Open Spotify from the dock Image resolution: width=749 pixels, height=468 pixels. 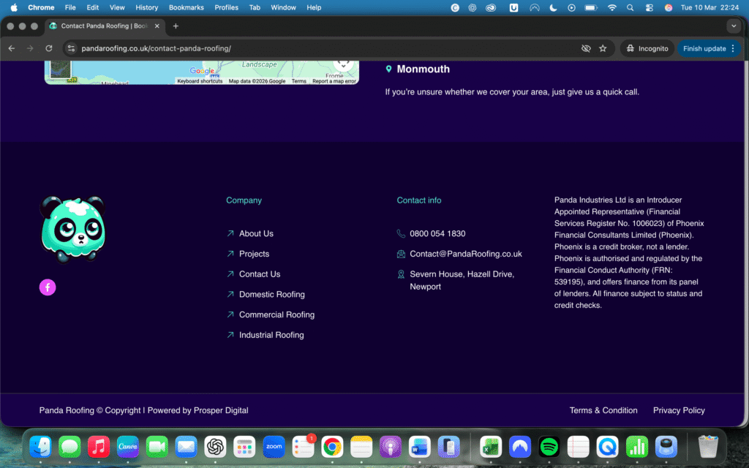pyautogui.click(x=549, y=446)
